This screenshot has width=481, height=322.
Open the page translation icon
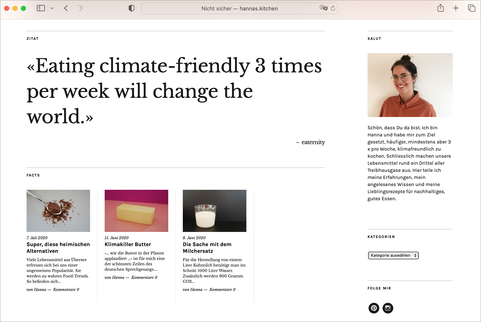(x=323, y=8)
